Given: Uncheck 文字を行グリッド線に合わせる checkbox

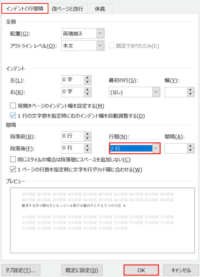Looking at the screenshot, I should (13, 170).
